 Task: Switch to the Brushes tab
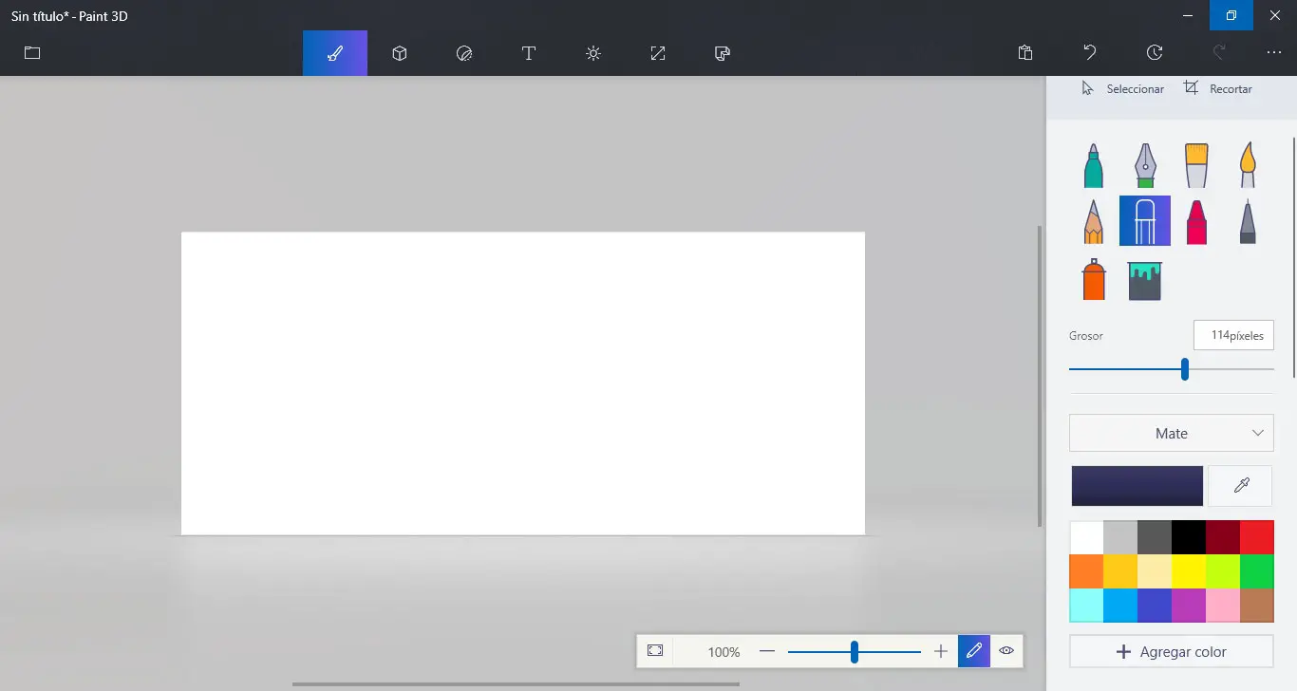tap(335, 53)
